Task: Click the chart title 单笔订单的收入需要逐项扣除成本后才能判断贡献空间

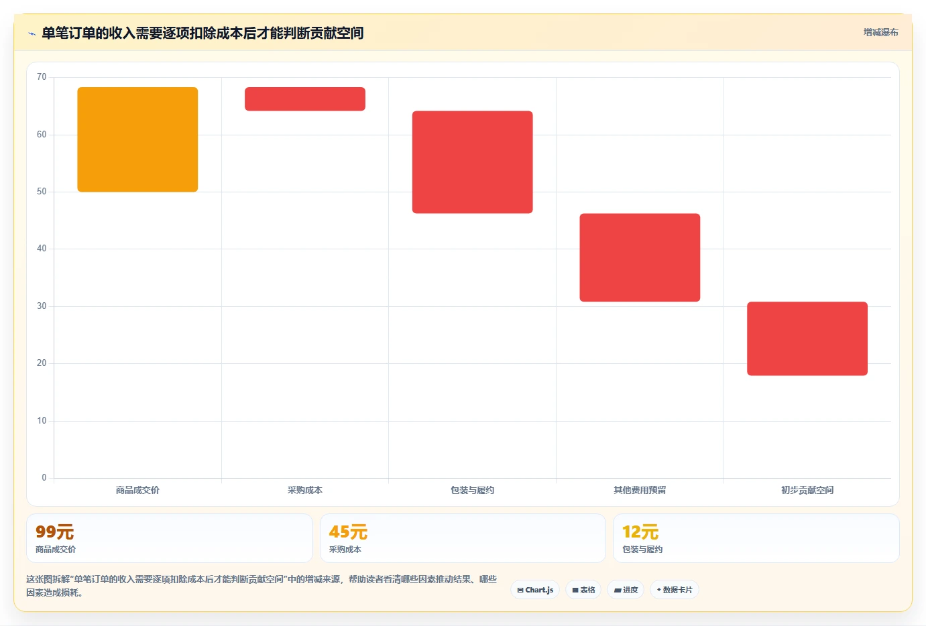Action: click(202, 33)
